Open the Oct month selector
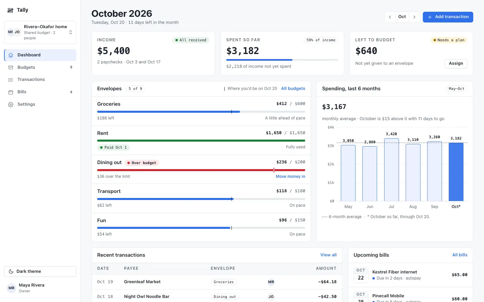The height and width of the screenshot is (302, 484). click(x=402, y=17)
